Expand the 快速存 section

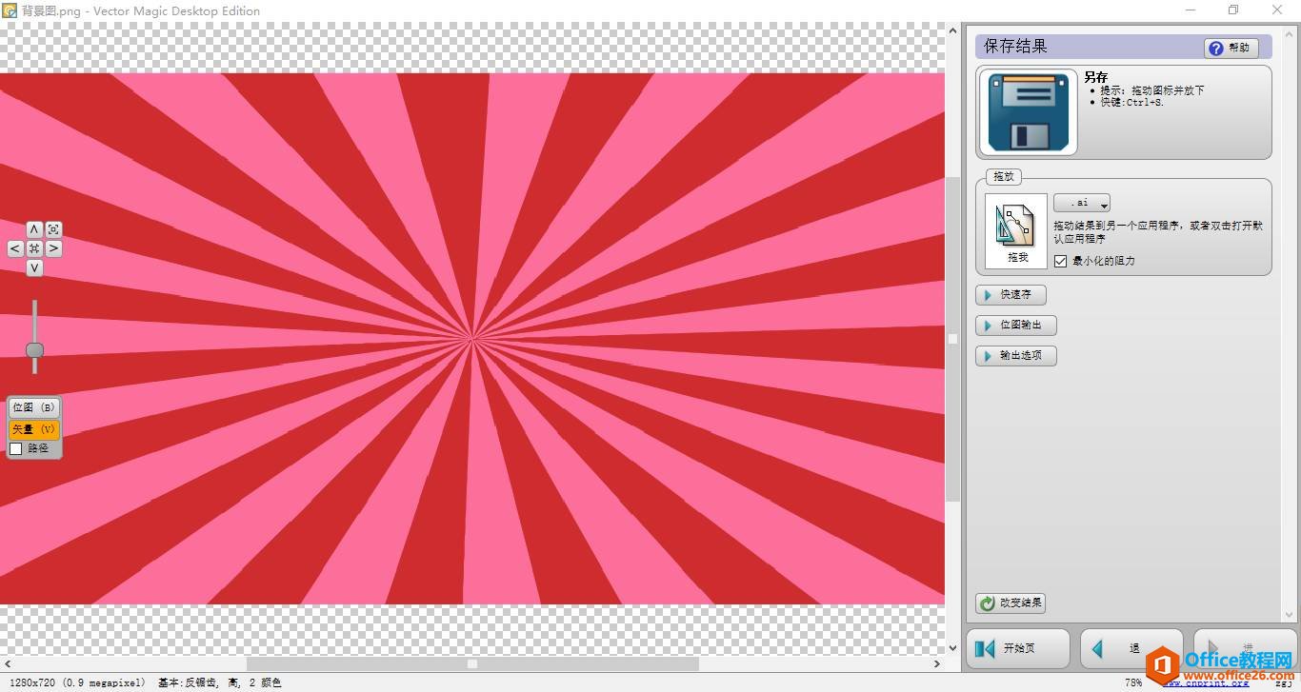click(1011, 295)
